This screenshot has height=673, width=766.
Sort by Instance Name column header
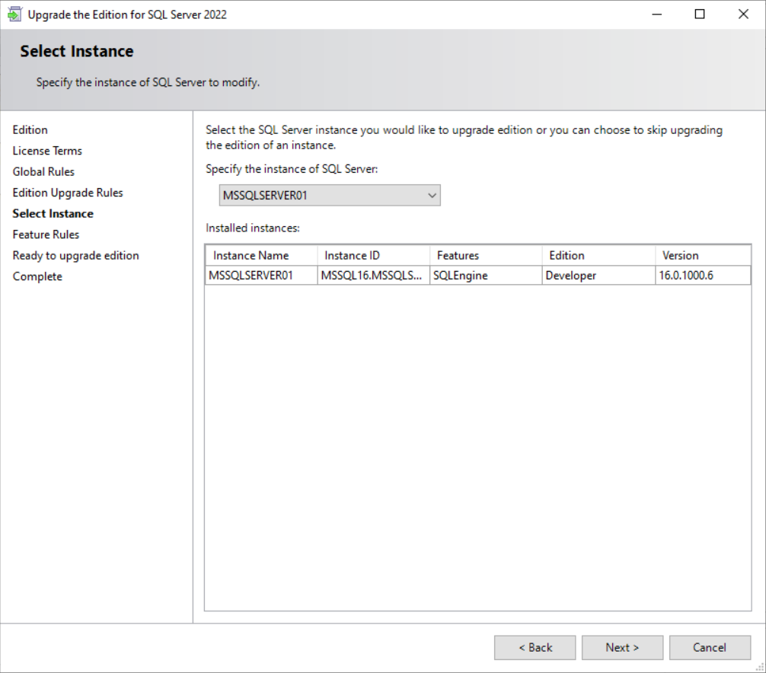tap(261, 256)
